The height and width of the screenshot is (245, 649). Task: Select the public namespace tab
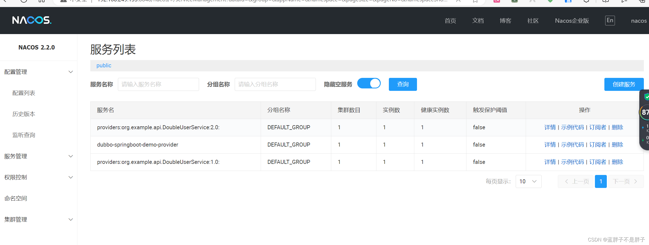104,65
